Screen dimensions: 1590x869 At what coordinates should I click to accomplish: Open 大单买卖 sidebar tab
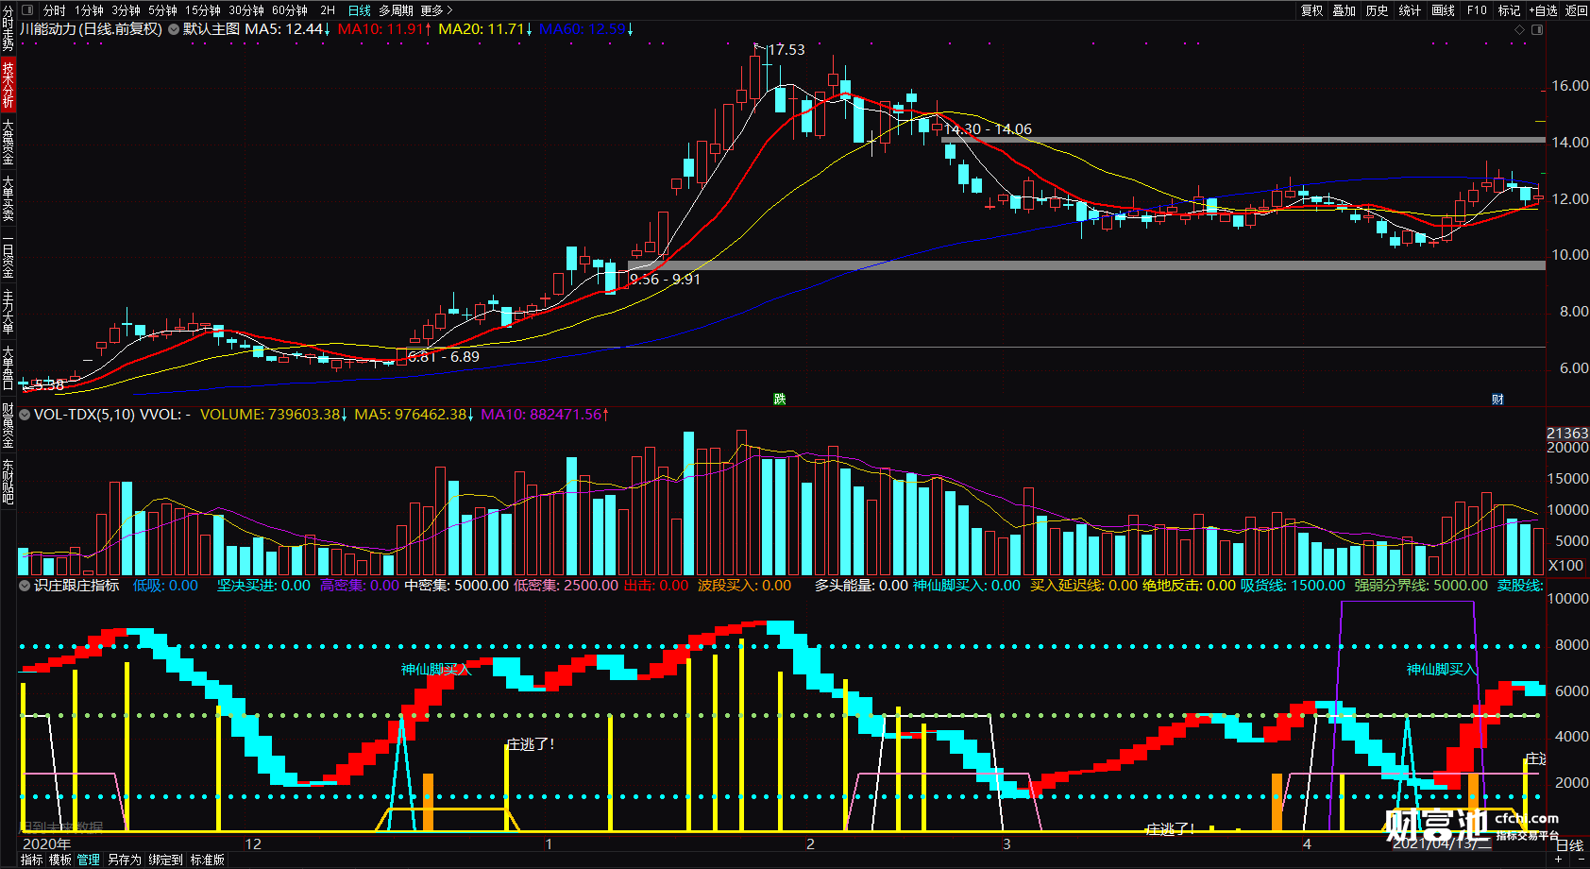click(x=8, y=198)
